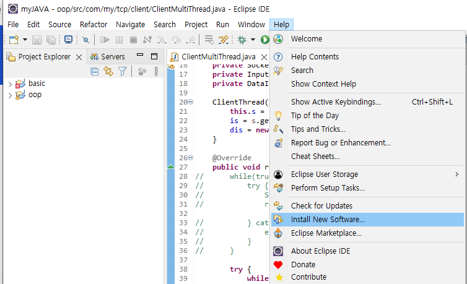The image size is (467, 284).
Task: Click the Step Into icon
Action: click(x=162, y=40)
